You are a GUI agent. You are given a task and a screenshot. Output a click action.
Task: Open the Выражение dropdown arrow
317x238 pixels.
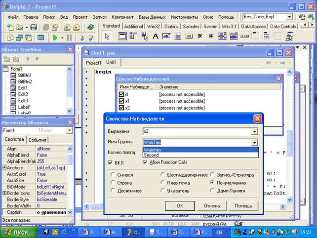click(x=254, y=132)
